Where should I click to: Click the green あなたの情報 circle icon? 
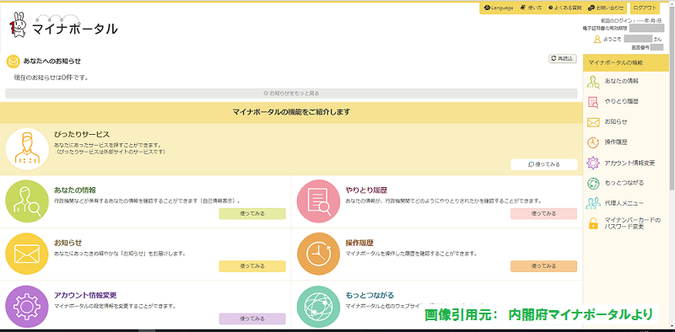point(27,201)
